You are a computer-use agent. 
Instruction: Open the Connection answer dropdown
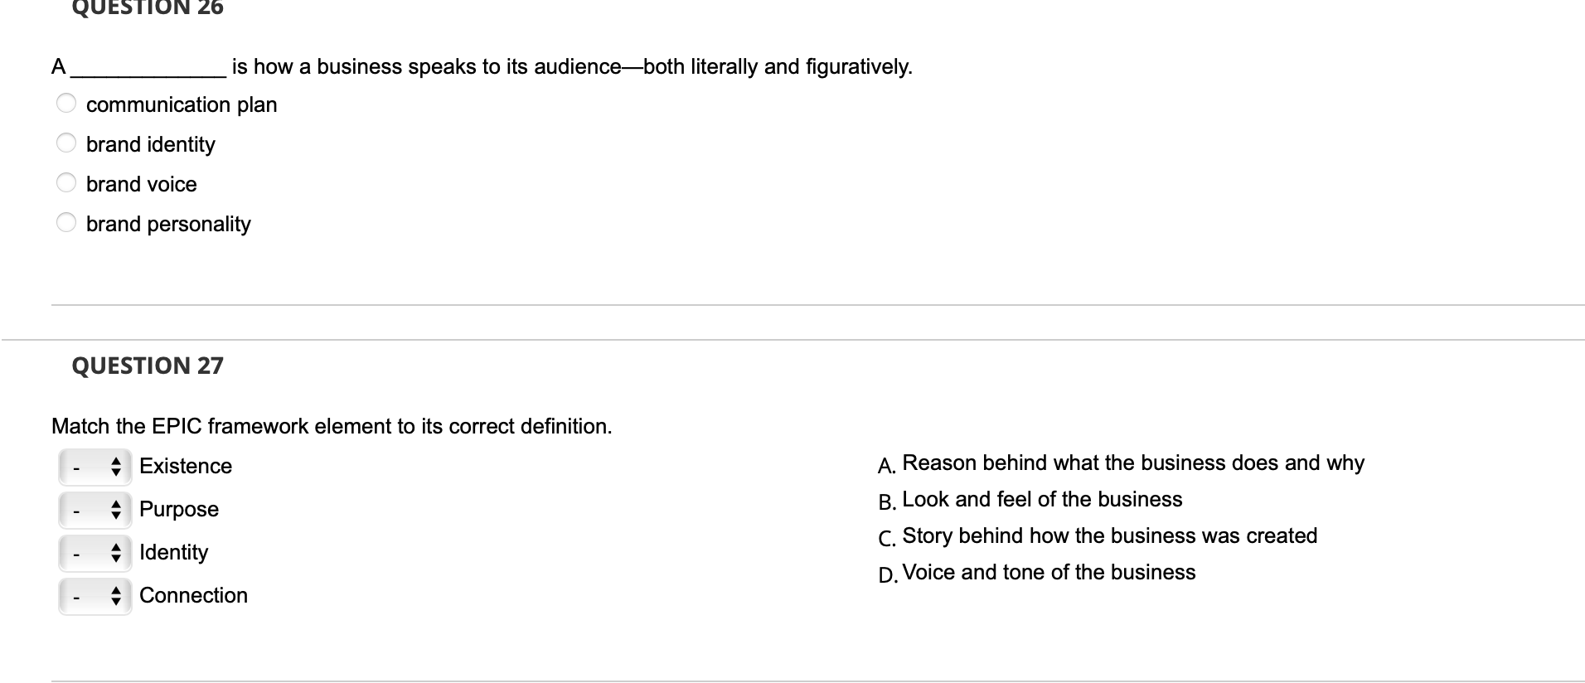(x=95, y=596)
